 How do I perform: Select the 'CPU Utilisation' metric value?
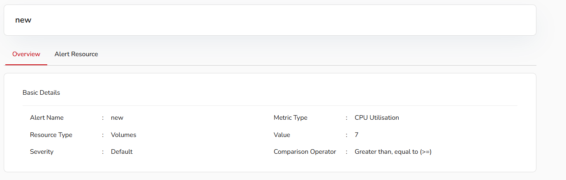[x=377, y=118]
